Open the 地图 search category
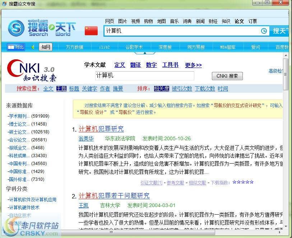Viewport: 292px width, 238px height. (x=162, y=21)
